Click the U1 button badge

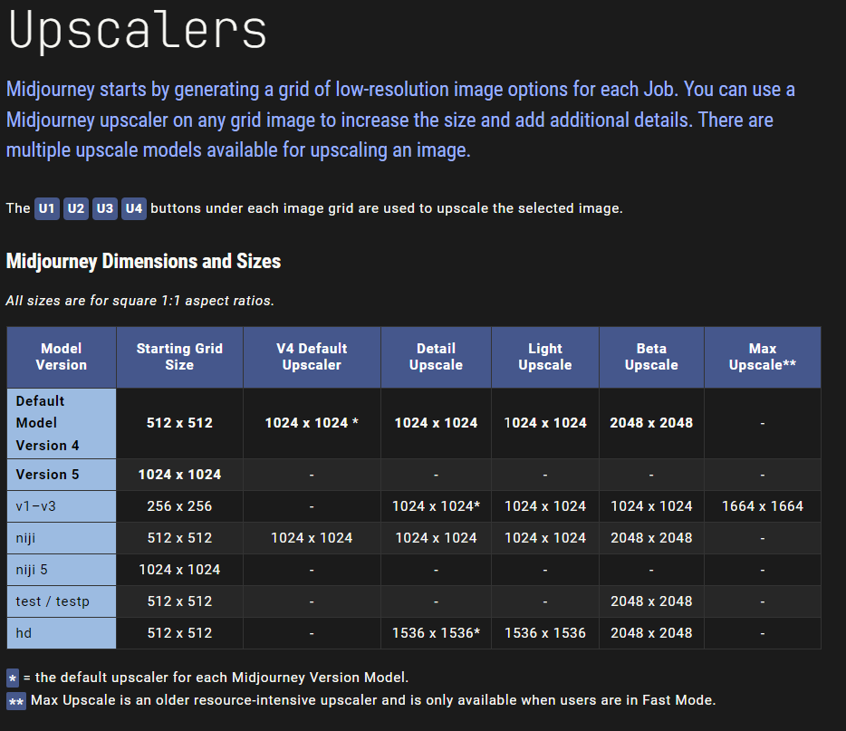pyautogui.click(x=47, y=208)
